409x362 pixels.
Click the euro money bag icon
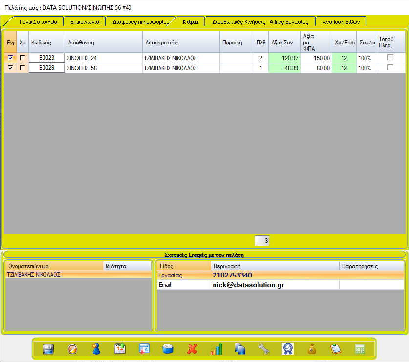pos(312,349)
